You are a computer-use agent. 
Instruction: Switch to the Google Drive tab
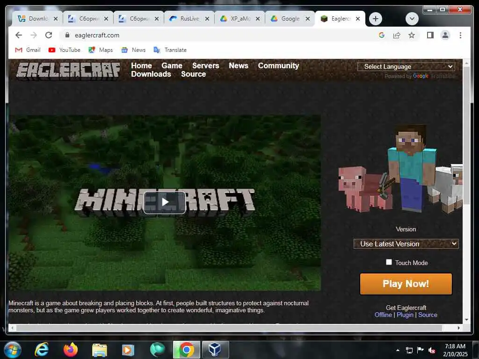(286, 19)
